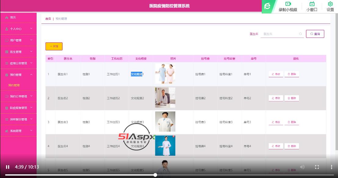
Task: Click the icon beside 用户管理
Action: (7, 40)
